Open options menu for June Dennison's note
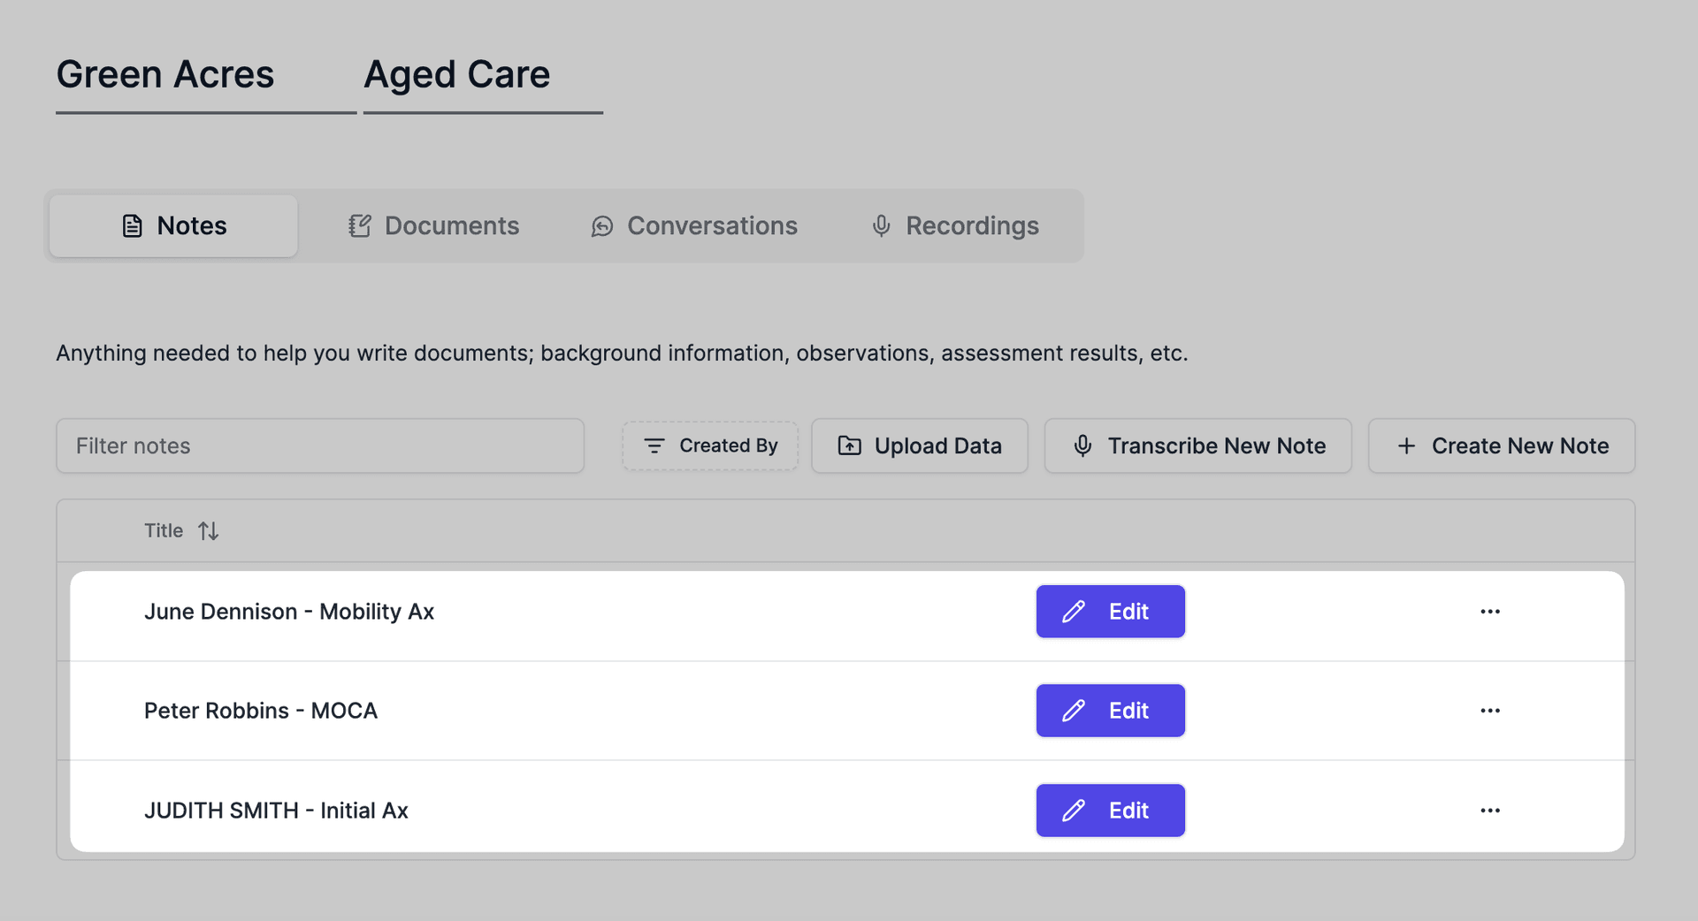Viewport: 1698px width, 921px height. click(x=1491, y=611)
